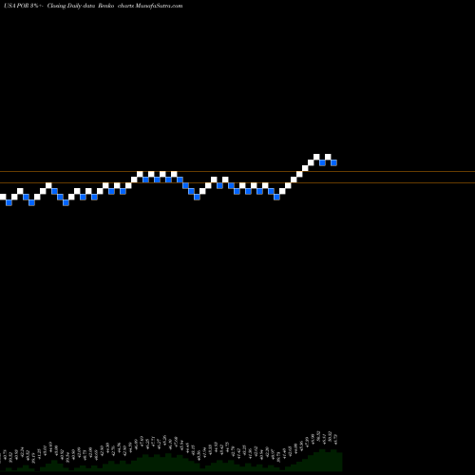The height and width of the screenshot is (475, 475).
Task: Select the final rotated price label
Action: (336, 439)
